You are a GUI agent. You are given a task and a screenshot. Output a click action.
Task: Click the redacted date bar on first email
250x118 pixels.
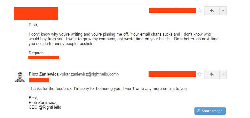pos(173,10)
